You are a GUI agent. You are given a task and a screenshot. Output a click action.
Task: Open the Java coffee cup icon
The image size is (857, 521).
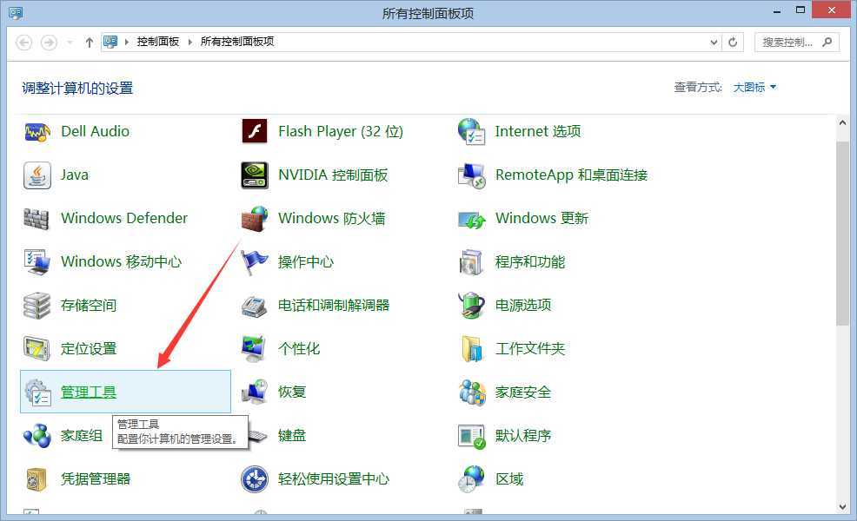point(37,175)
